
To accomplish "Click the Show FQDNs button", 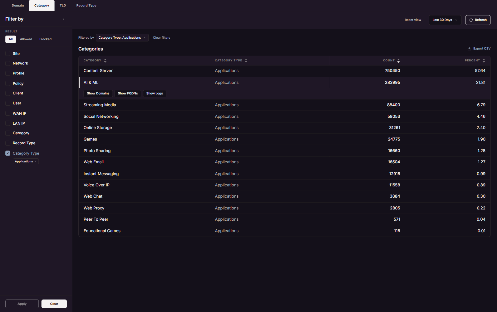I will (x=128, y=94).
